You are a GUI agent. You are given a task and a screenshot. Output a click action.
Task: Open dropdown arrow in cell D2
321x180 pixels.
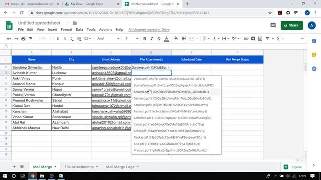tap(169, 67)
